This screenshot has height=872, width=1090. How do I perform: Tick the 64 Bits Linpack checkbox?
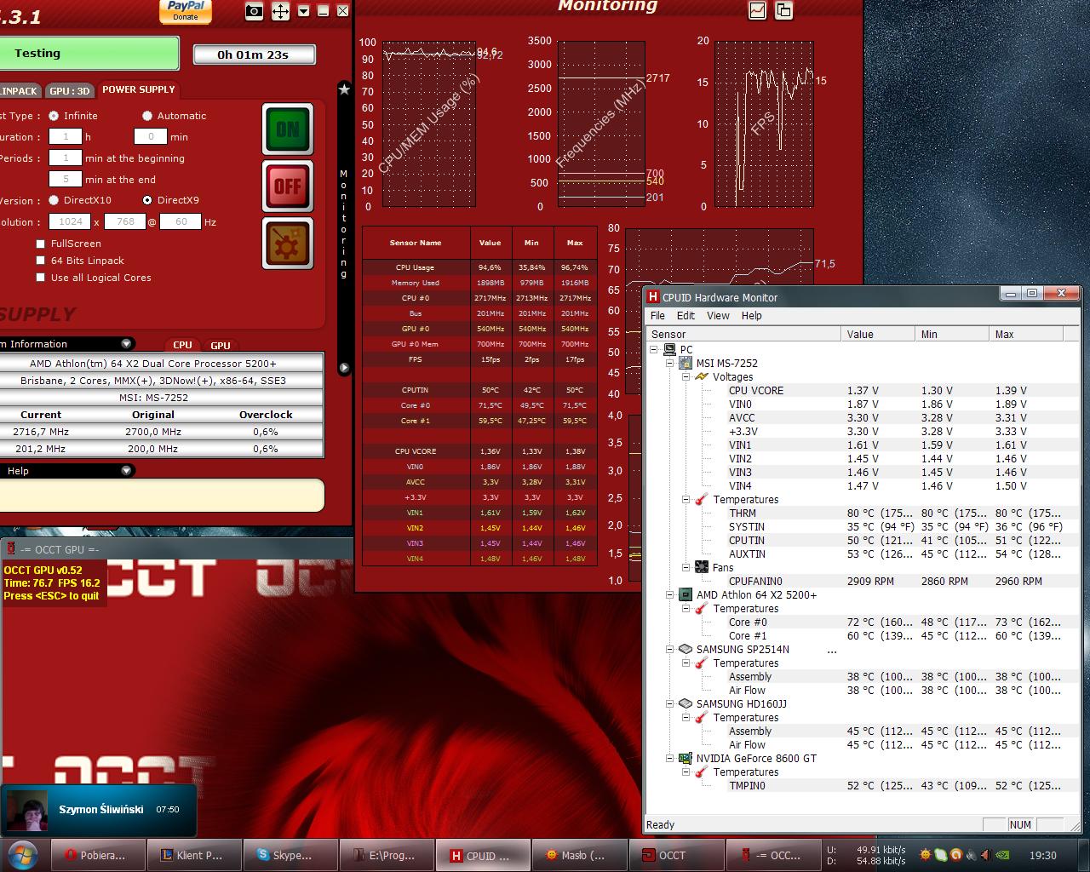pyautogui.click(x=40, y=261)
